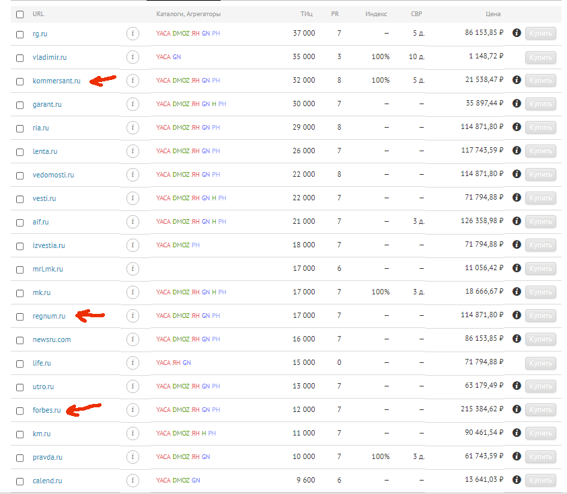
Task: Show price details icon for pravda.ru
Action: (x=517, y=456)
